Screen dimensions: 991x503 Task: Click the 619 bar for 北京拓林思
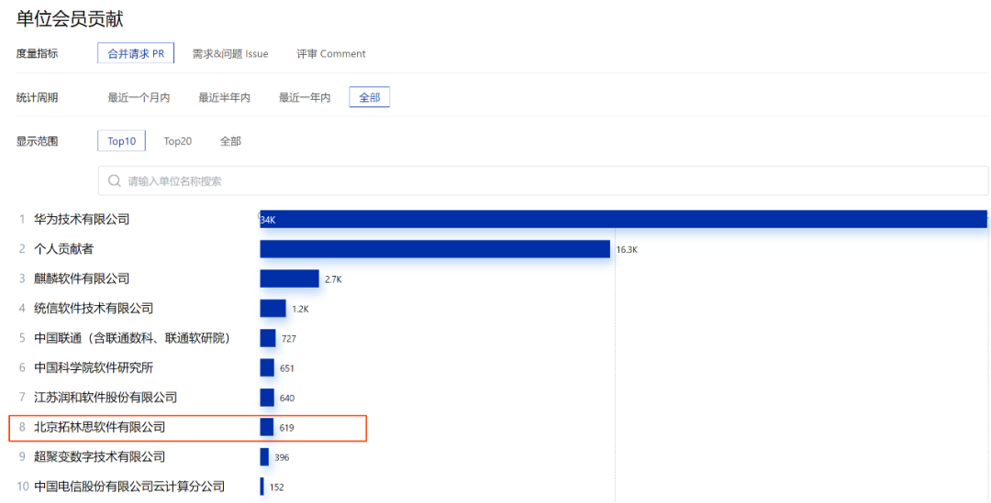pos(267,427)
